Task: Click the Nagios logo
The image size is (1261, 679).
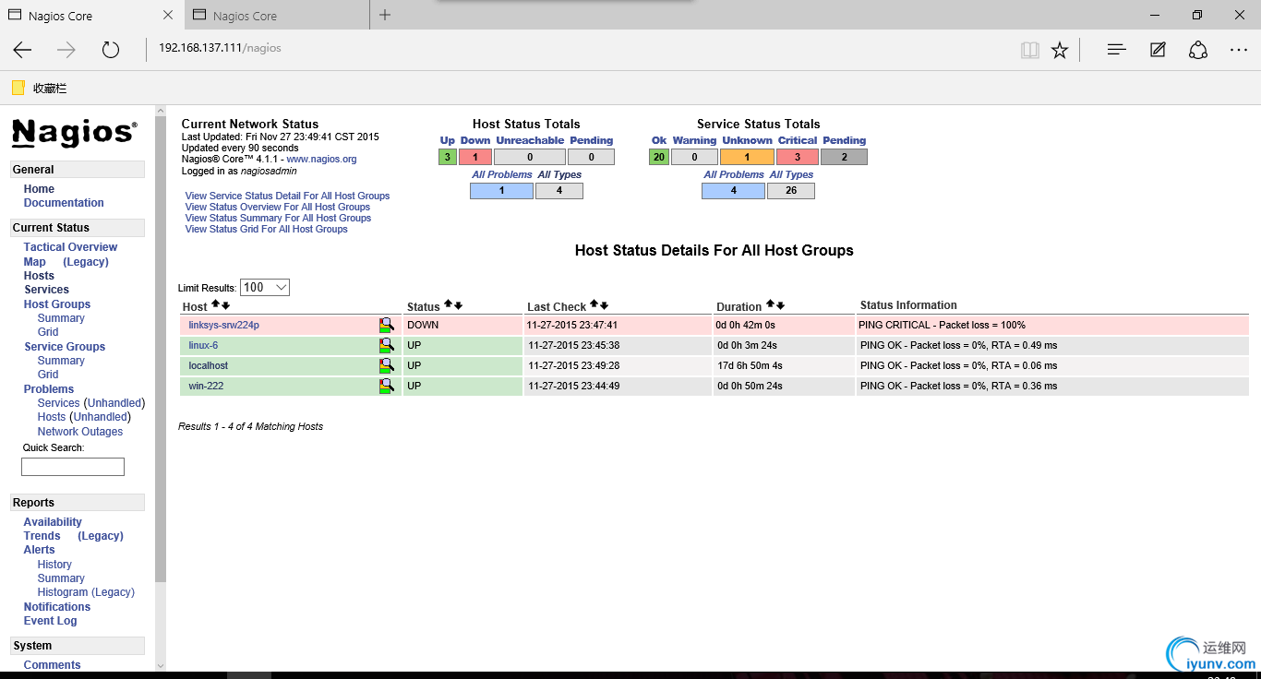Action: click(x=75, y=133)
